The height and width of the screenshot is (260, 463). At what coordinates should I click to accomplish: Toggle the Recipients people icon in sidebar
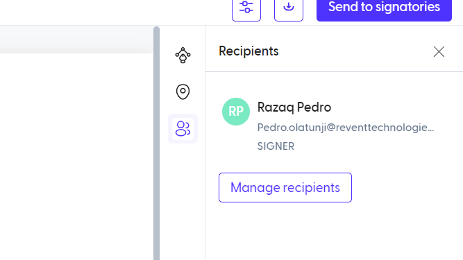point(183,128)
